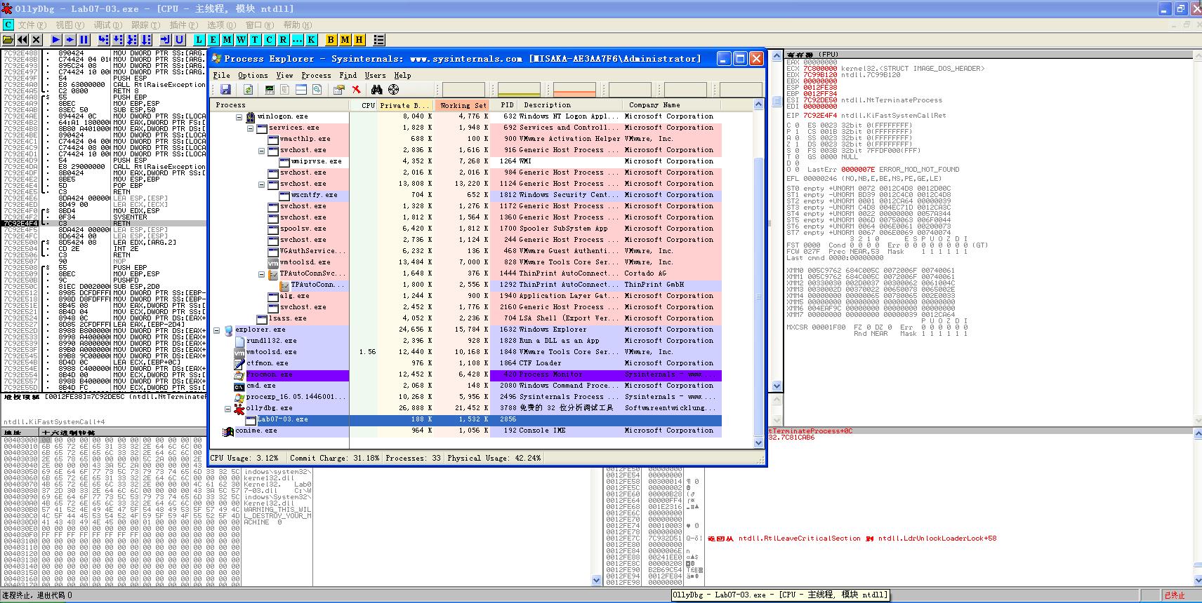The height and width of the screenshot is (603, 1202).
Task: Open the Options menu in Process Explorer
Action: pyautogui.click(x=253, y=75)
